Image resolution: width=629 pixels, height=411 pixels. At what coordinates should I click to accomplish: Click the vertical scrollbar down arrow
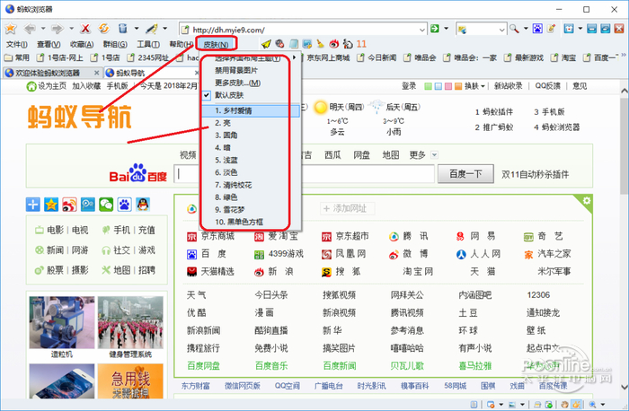625,388
